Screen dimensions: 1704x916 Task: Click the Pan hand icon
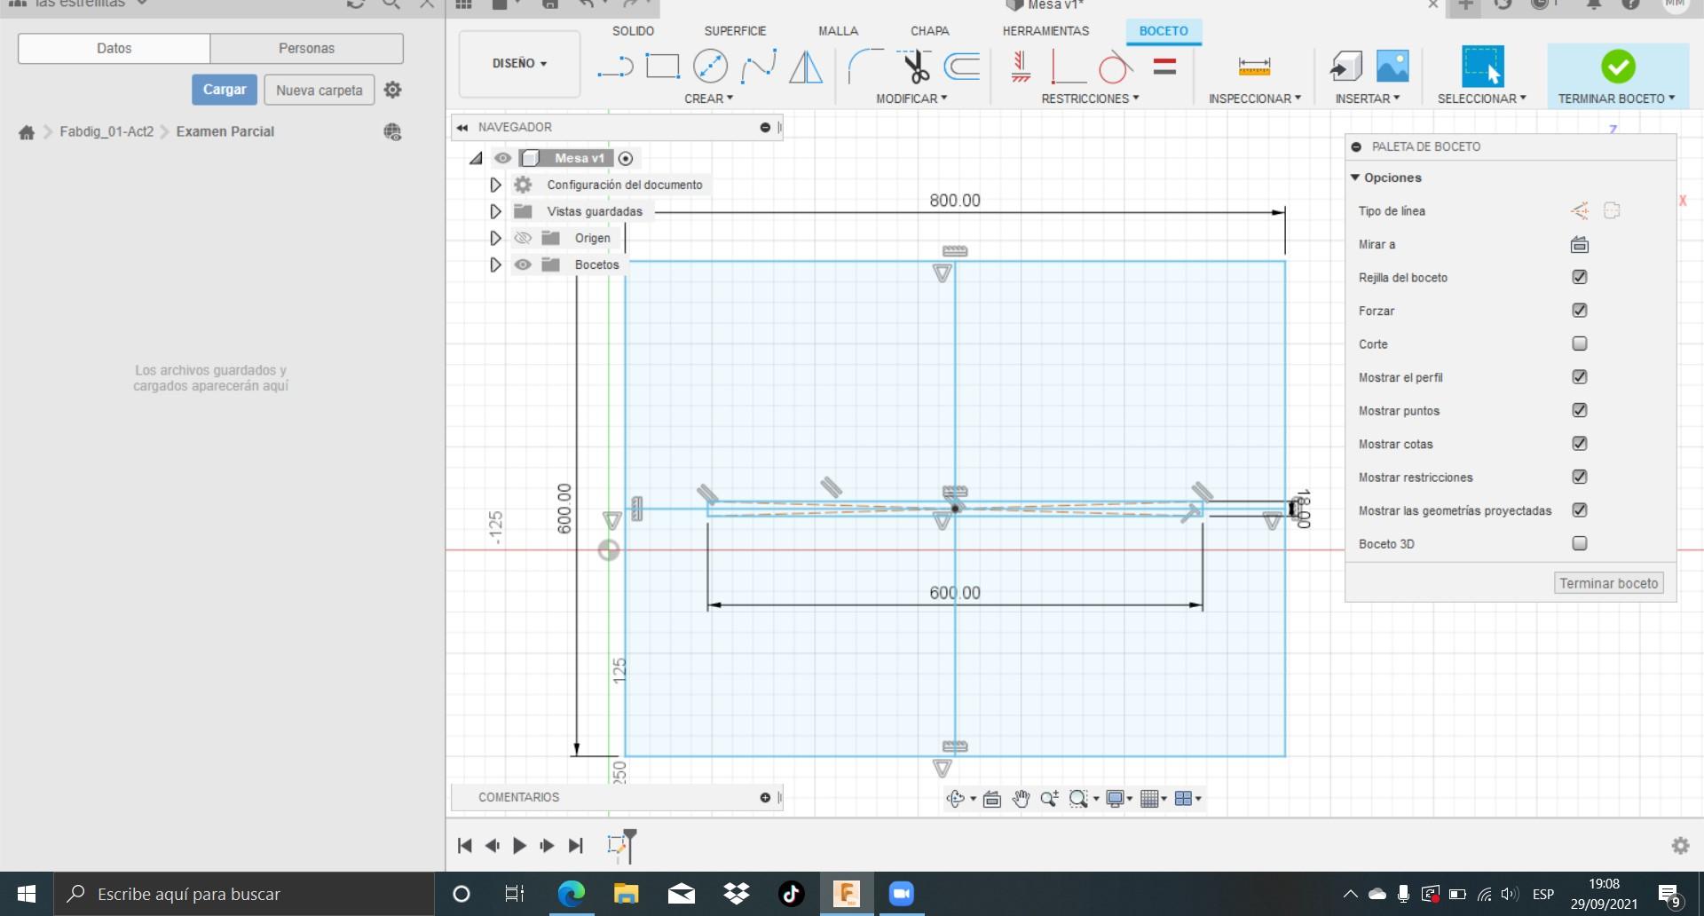(x=1021, y=799)
